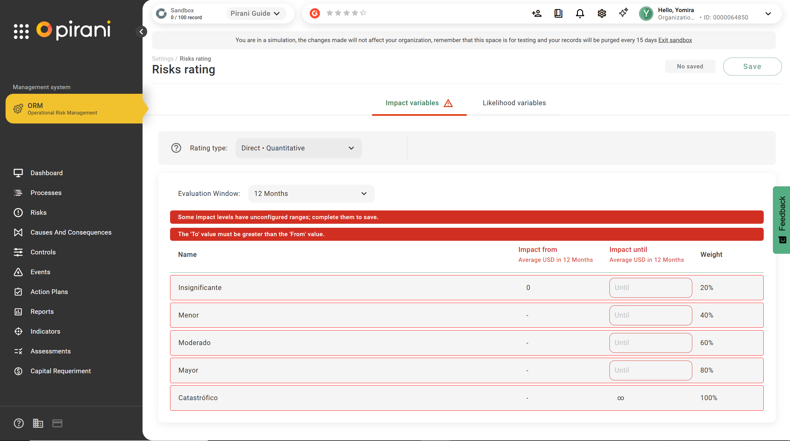Open the Rating type dropdown
790x441 pixels.
298,148
